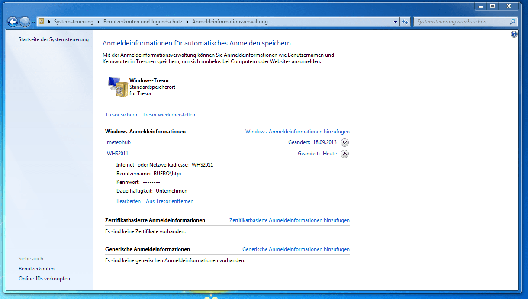Maximize the window
Viewport: 528px width, 299px height.
click(493, 6)
